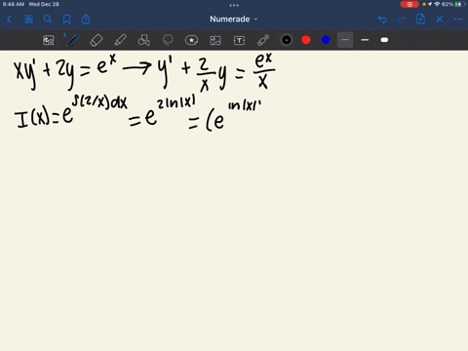Viewport: 468px width, 351px height.
Task: Open the Elements sticker tool
Action: pyautogui.click(x=191, y=40)
